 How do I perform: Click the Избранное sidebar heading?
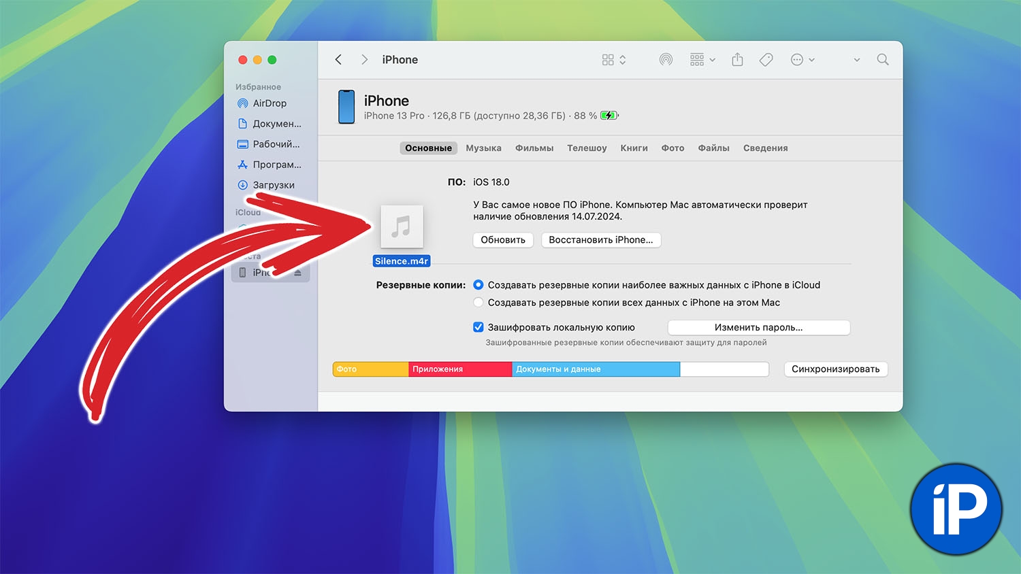(258, 87)
